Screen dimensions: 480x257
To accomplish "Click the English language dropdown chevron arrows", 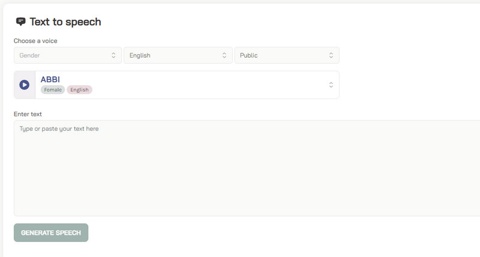I will 224,55.
